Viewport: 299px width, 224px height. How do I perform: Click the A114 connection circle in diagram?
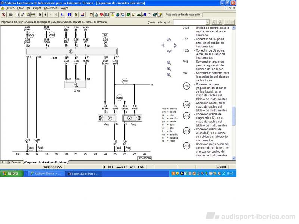pos(120,98)
